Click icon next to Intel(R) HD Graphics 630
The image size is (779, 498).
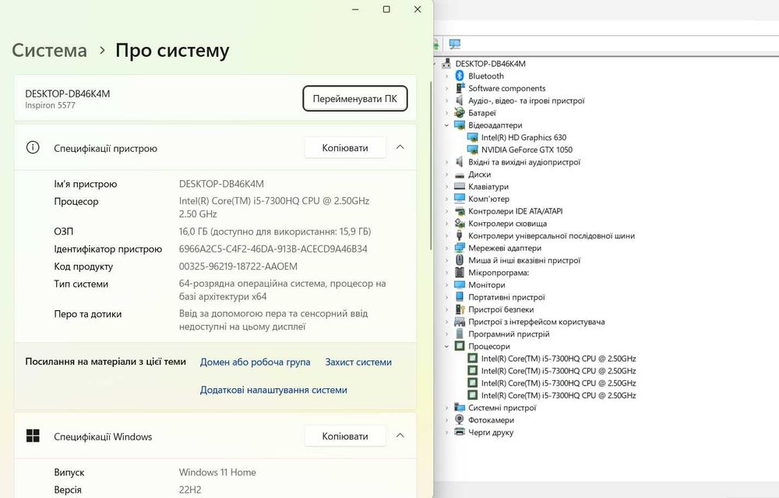click(473, 137)
